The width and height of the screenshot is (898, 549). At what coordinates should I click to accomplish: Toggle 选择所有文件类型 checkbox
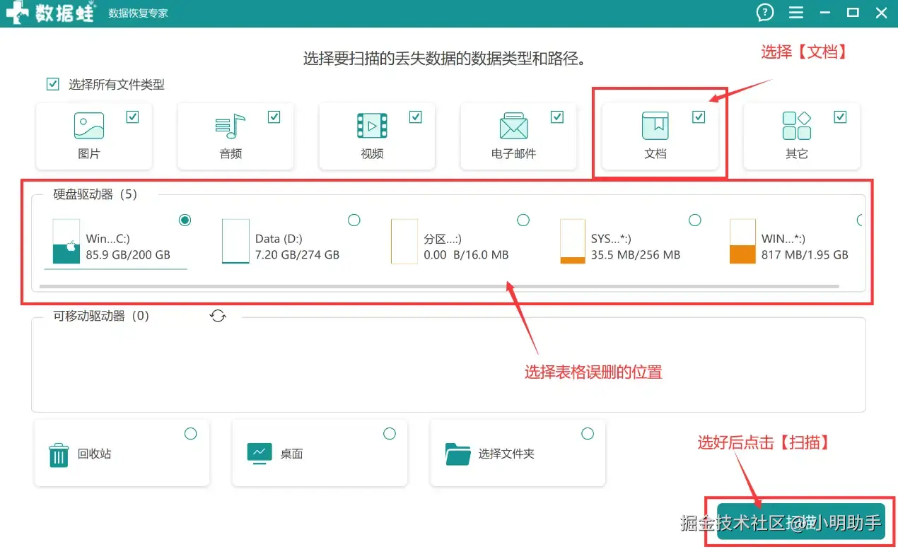53,84
